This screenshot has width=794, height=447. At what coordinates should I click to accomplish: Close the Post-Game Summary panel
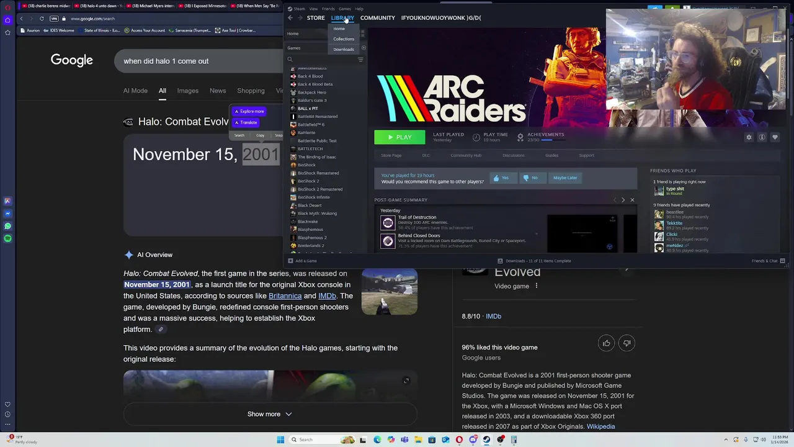[632, 200]
